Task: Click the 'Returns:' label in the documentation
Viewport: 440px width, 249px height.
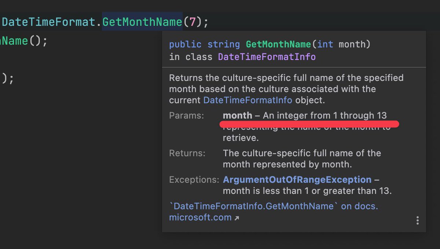Action: tap(187, 153)
